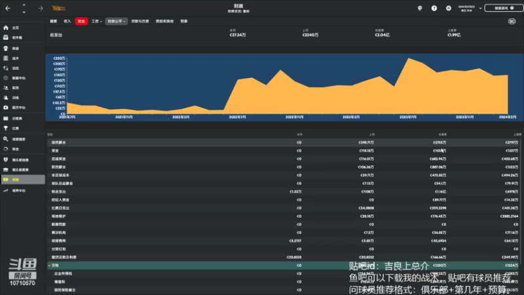524x295 pixels.
Task: Select the 非足球成本 non-football costs row
Action: [283, 175]
